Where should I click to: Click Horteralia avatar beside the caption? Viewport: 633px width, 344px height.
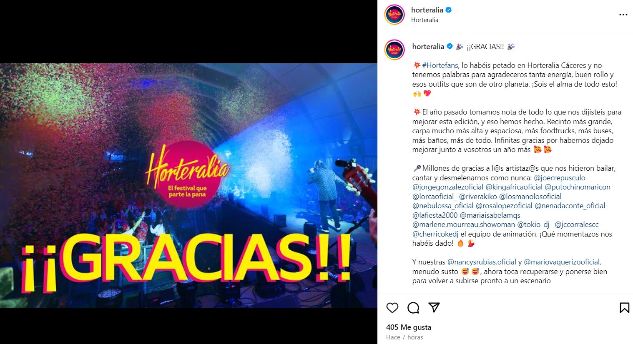coord(394,50)
